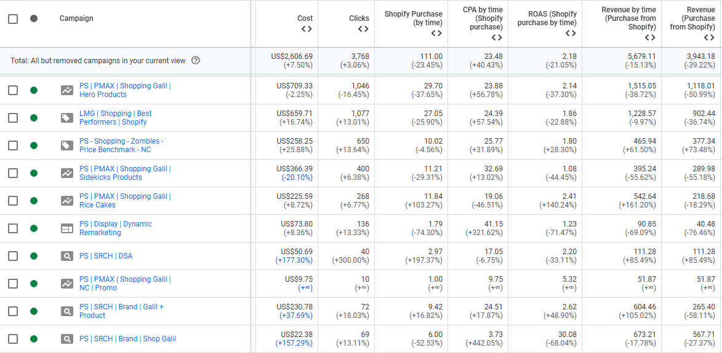Tick the Brand Galil + Product checkbox
The image size is (722, 353).
13,311
